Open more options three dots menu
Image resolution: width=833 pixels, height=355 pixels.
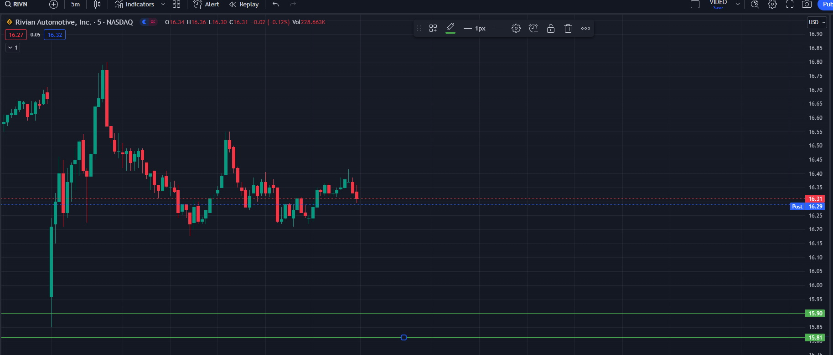point(585,28)
